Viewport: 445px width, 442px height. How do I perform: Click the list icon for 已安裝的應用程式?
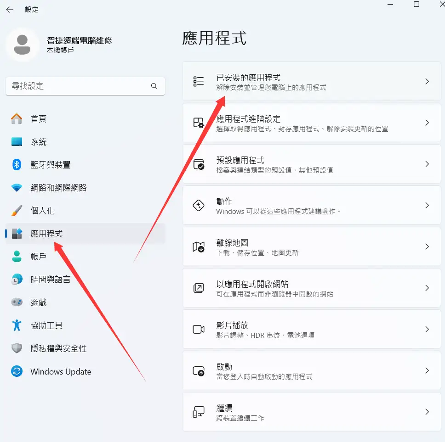[x=199, y=81]
